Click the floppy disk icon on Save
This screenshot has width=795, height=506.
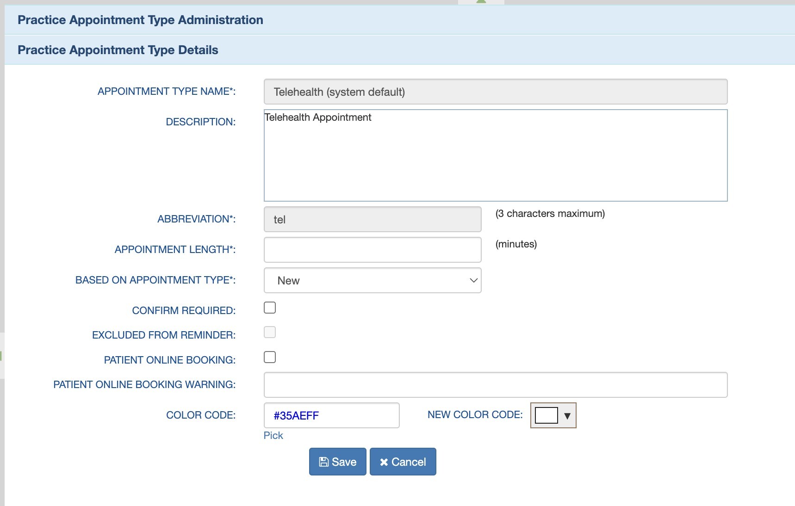pos(324,462)
